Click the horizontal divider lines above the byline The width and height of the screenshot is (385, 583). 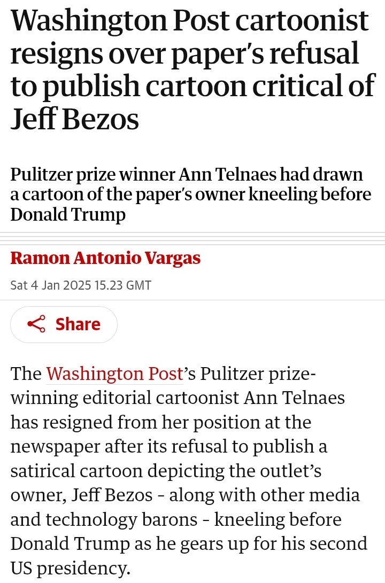[x=192, y=237]
